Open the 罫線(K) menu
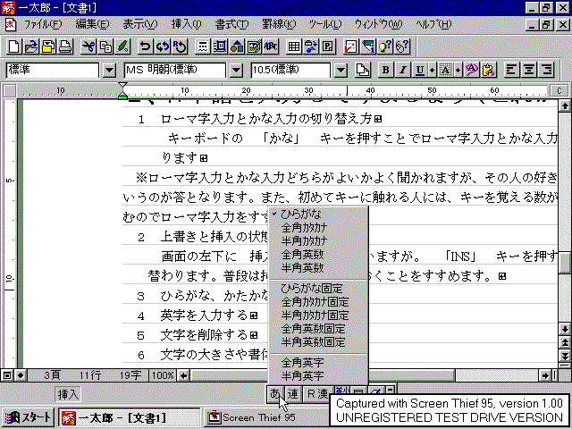572x429 pixels. (x=279, y=24)
